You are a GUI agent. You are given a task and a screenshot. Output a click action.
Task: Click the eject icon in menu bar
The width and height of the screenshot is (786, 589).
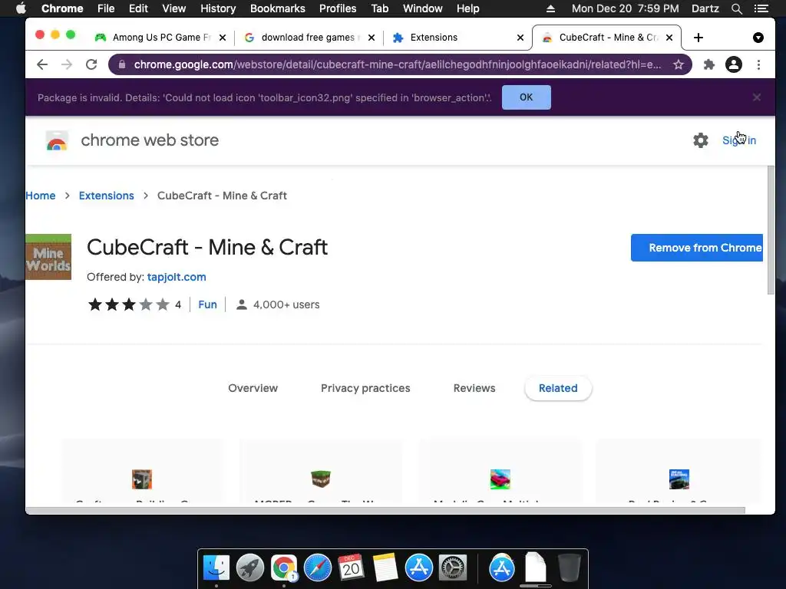(550, 8)
